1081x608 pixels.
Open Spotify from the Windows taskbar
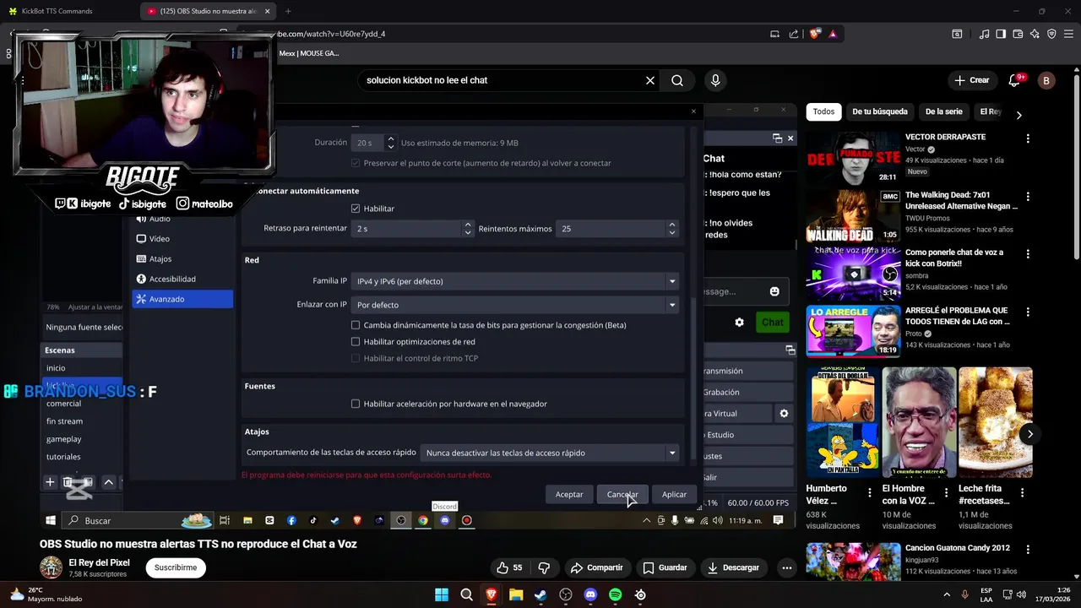click(x=615, y=594)
